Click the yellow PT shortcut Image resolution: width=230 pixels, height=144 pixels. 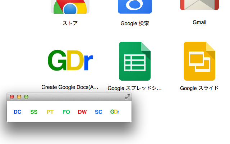pyautogui.click(x=50, y=112)
